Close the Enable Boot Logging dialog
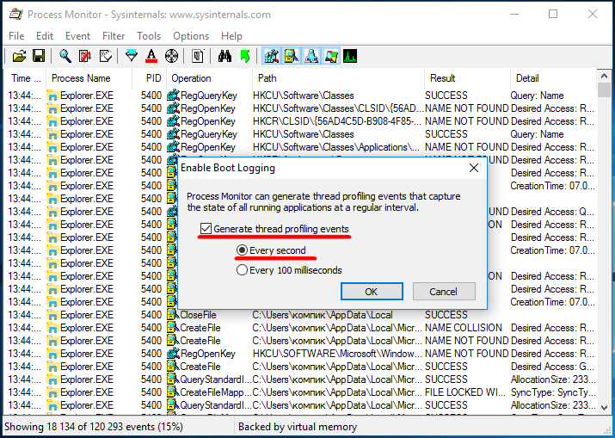615x438 pixels. (x=474, y=168)
